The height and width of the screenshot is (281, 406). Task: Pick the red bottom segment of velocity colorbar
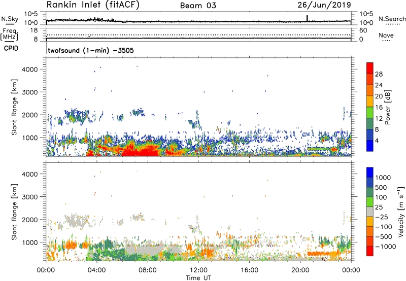click(x=370, y=251)
